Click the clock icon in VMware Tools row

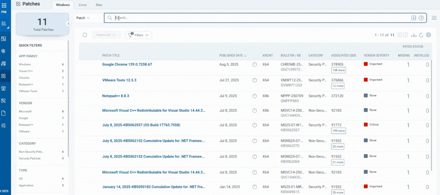254,80
